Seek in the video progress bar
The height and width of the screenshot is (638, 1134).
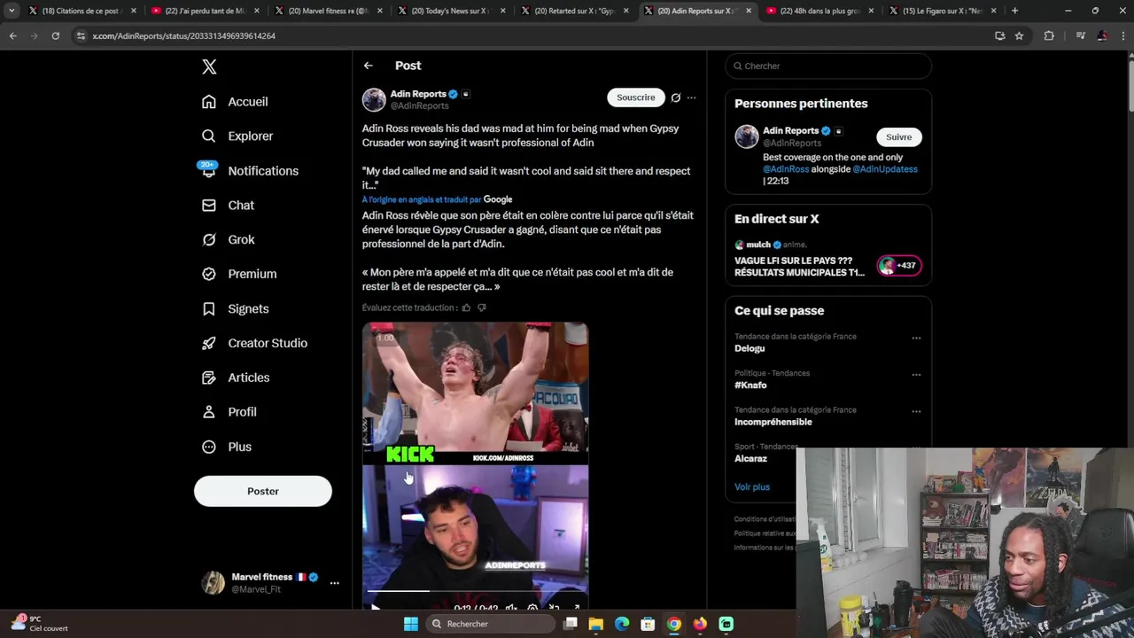coord(475,590)
